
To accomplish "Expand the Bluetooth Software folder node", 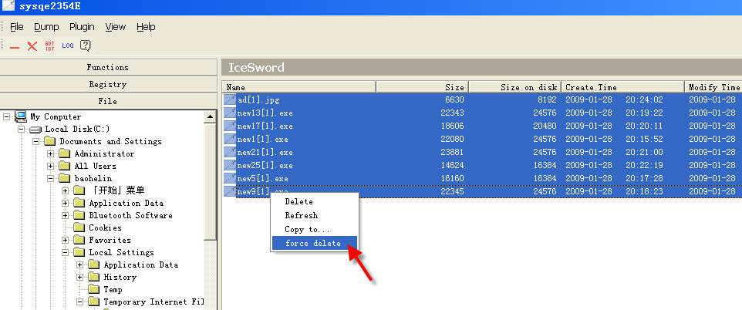I will click(66, 215).
